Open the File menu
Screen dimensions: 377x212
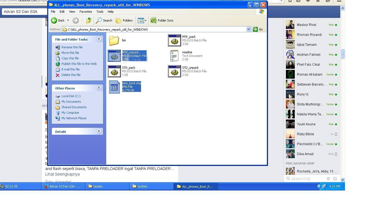tap(53, 12)
